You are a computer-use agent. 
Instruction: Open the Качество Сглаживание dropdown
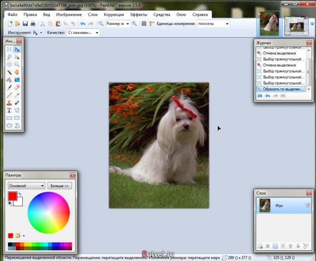[x=83, y=33]
